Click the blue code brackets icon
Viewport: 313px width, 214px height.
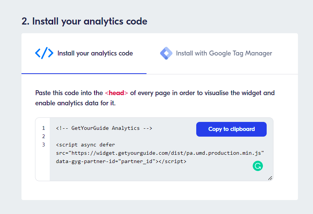[44, 53]
